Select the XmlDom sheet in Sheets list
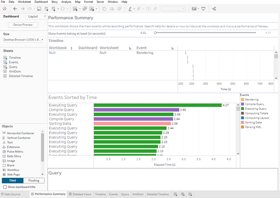Image resolution: width=280 pixels, height=198 pixels. coord(15,71)
